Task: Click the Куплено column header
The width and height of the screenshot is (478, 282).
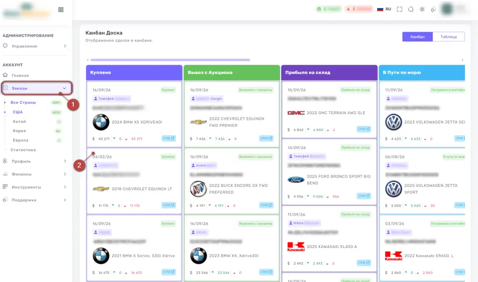Action: [134, 72]
